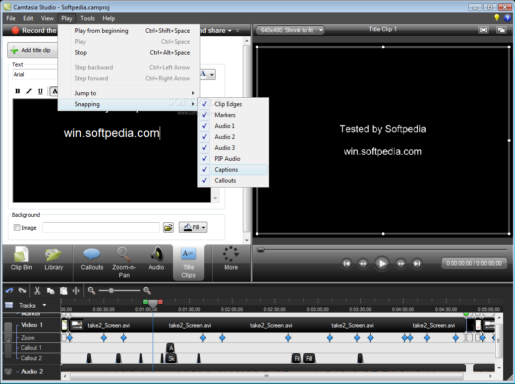This screenshot has width=515, height=384.
Task: Open the help question mark icon
Action: tap(508, 18)
